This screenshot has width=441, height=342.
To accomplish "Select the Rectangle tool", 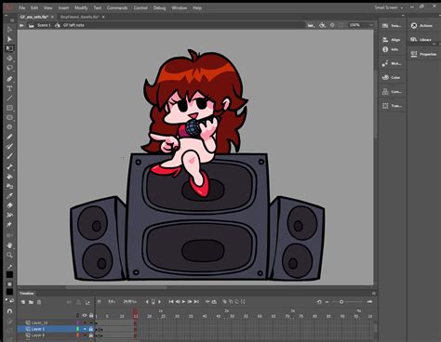I will (9, 108).
